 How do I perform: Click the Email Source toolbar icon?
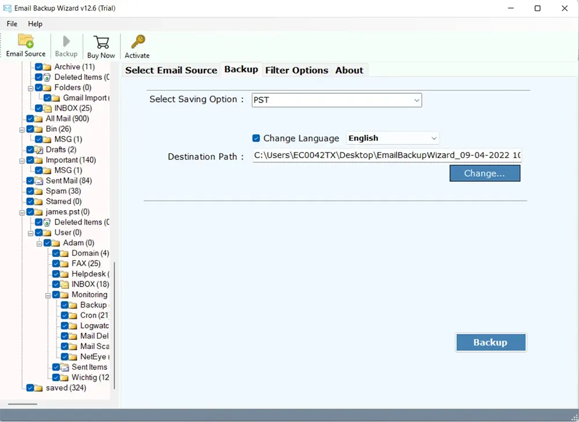pyautogui.click(x=25, y=42)
